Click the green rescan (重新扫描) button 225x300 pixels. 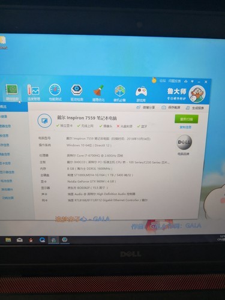[187, 119]
